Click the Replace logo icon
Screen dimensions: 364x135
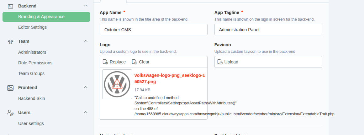pos(105,62)
